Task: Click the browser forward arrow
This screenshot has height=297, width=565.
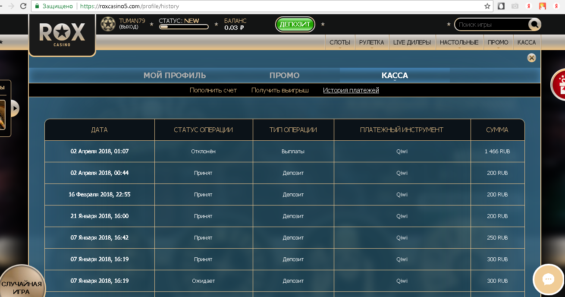Action: pyautogui.click(x=11, y=6)
